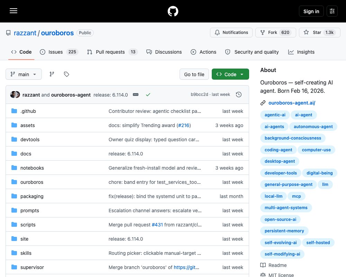
Task: Select the agentic-ai topic tag
Action: pos(275,115)
